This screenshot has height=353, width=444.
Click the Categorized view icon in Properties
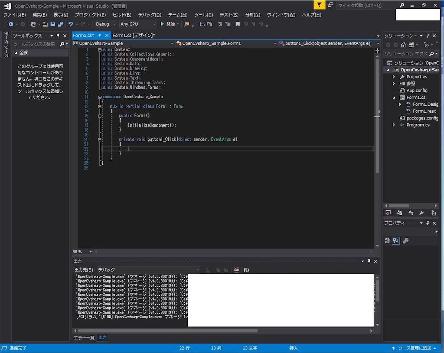click(x=388, y=241)
